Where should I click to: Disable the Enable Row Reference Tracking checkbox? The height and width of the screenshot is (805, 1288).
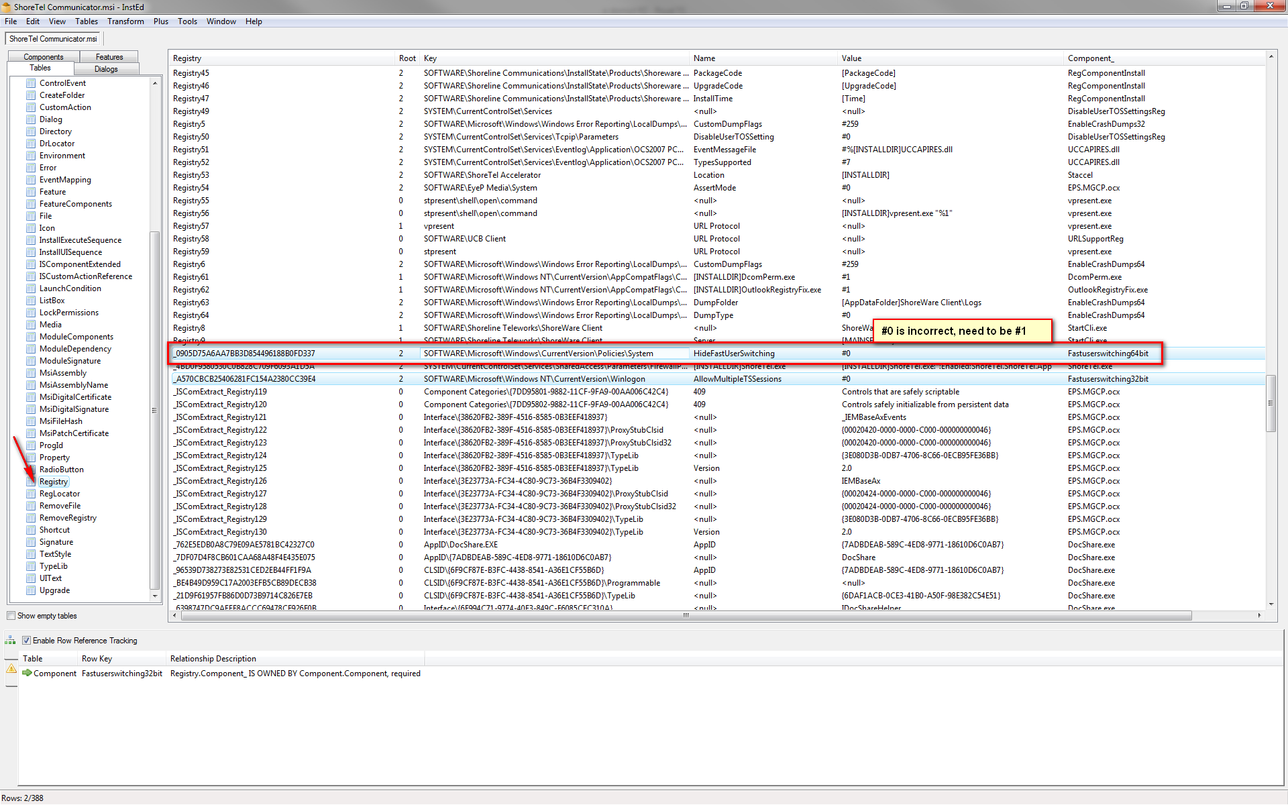coord(27,641)
